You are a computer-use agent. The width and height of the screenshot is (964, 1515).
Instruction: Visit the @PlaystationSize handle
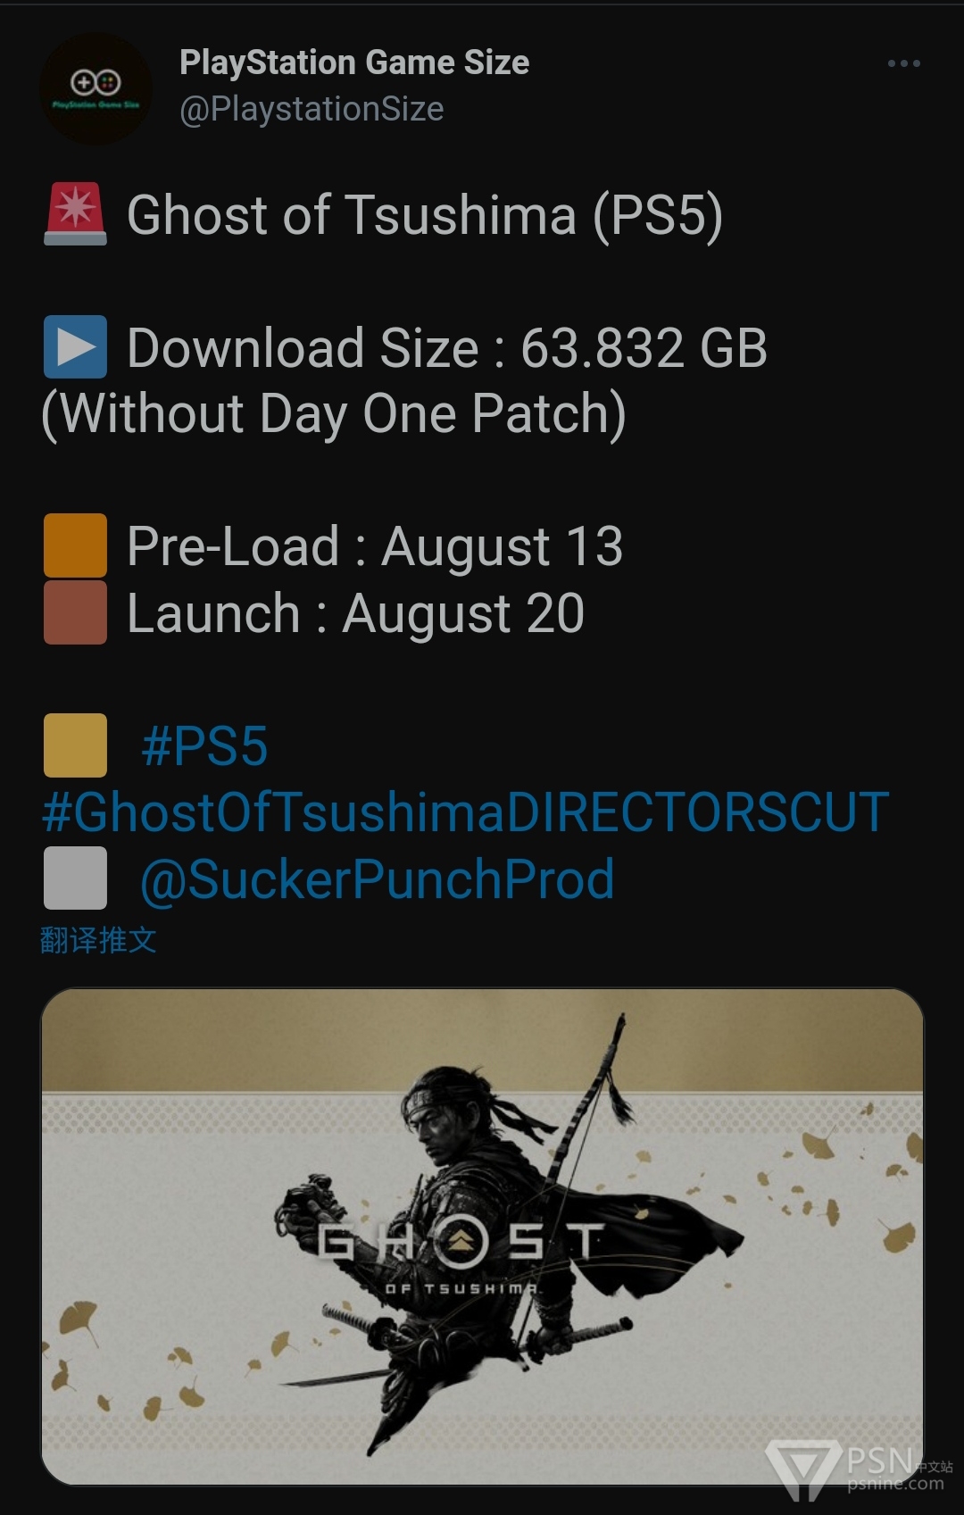click(312, 109)
